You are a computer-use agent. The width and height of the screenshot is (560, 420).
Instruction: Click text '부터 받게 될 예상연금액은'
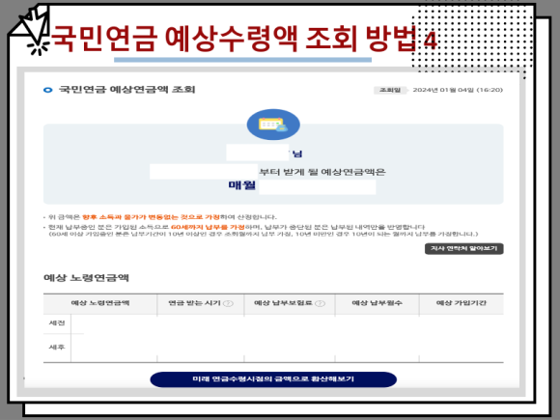point(322,172)
